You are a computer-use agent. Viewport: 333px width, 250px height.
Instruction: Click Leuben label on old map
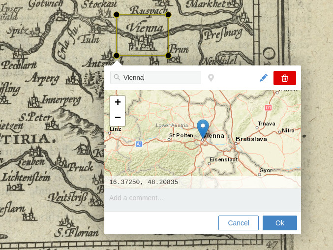pyautogui.click(x=31, y=163)
